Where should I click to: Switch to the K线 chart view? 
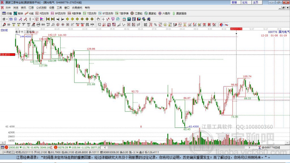[x=29, y=14]
